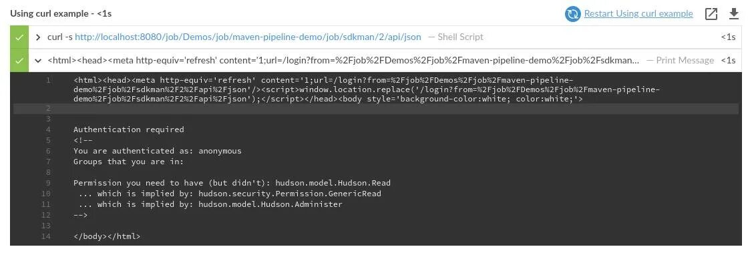Click the circular restart icon

click(572, 14)
